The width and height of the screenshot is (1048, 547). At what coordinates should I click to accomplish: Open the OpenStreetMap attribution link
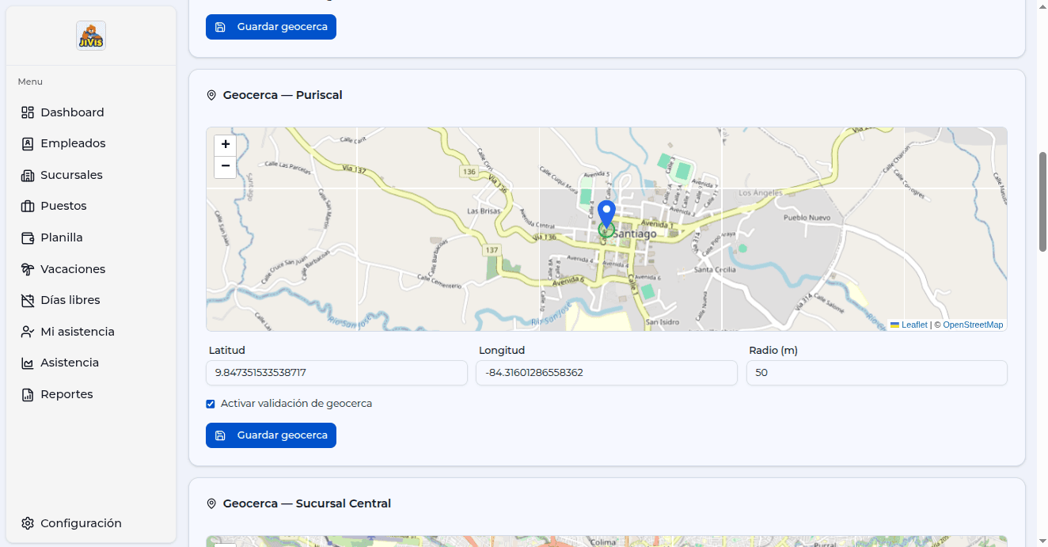[x=973, y=325]
